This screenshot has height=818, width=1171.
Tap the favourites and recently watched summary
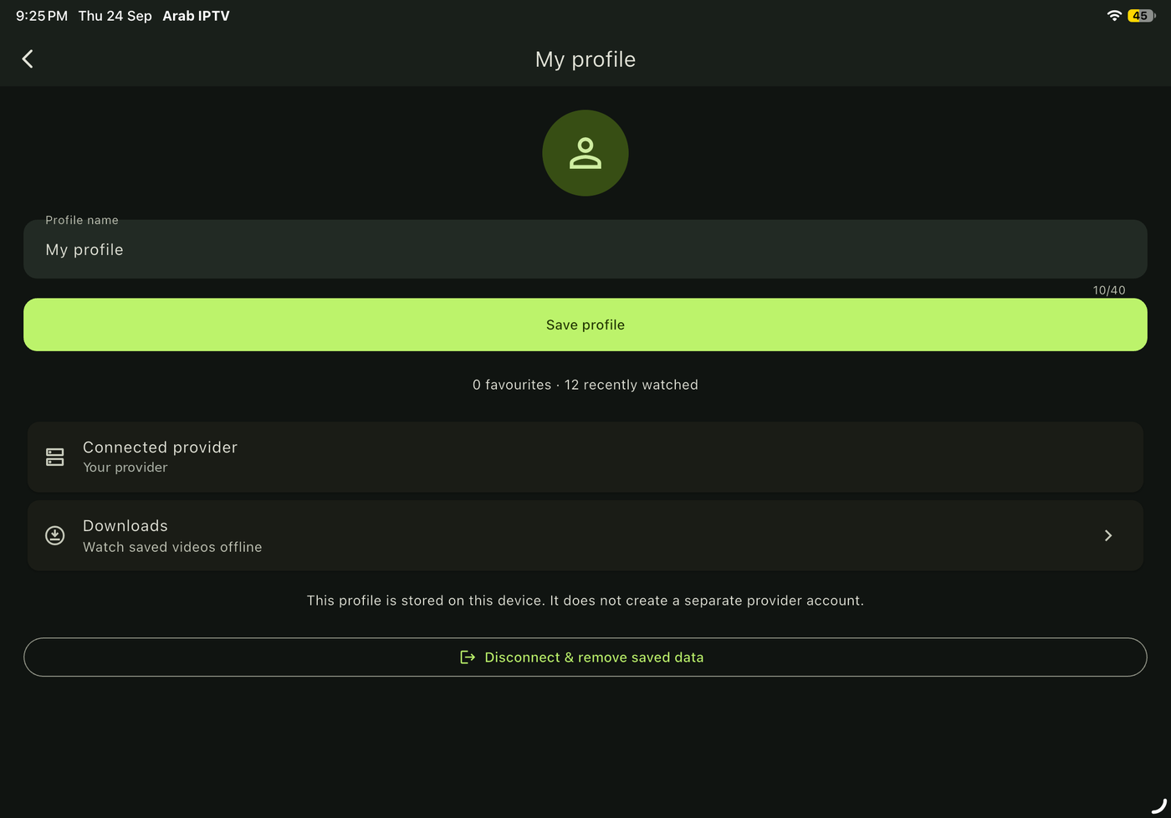pos(585,385)
